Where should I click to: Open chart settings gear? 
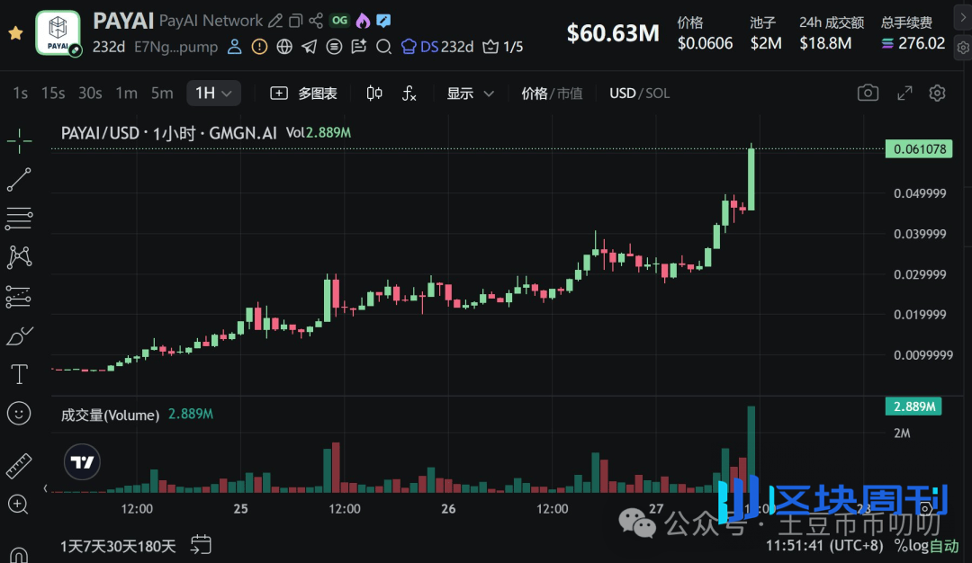[x=937, y=93]
